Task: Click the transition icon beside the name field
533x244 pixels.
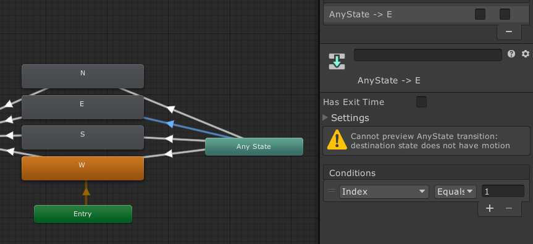Action: 337,62
